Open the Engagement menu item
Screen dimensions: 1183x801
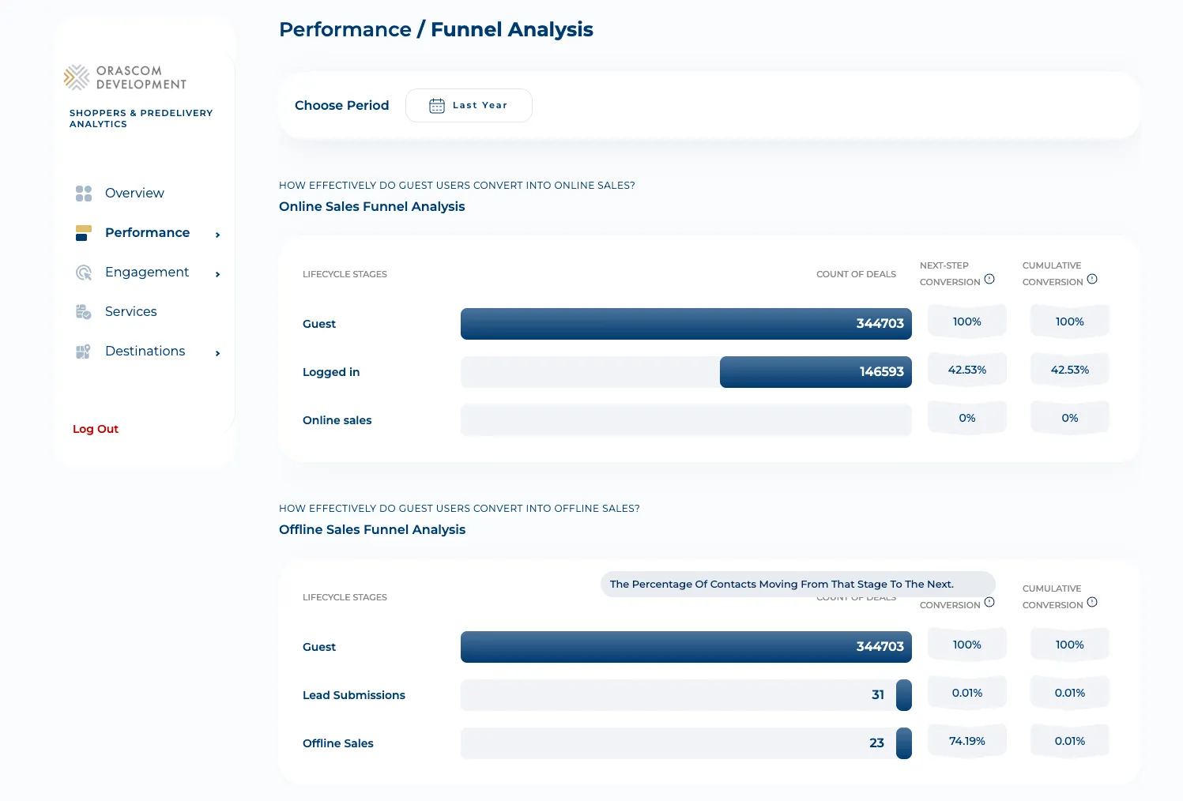147,272
